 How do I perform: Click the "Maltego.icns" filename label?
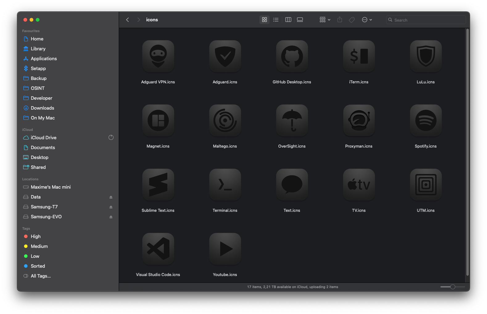[x=225, y=146]
